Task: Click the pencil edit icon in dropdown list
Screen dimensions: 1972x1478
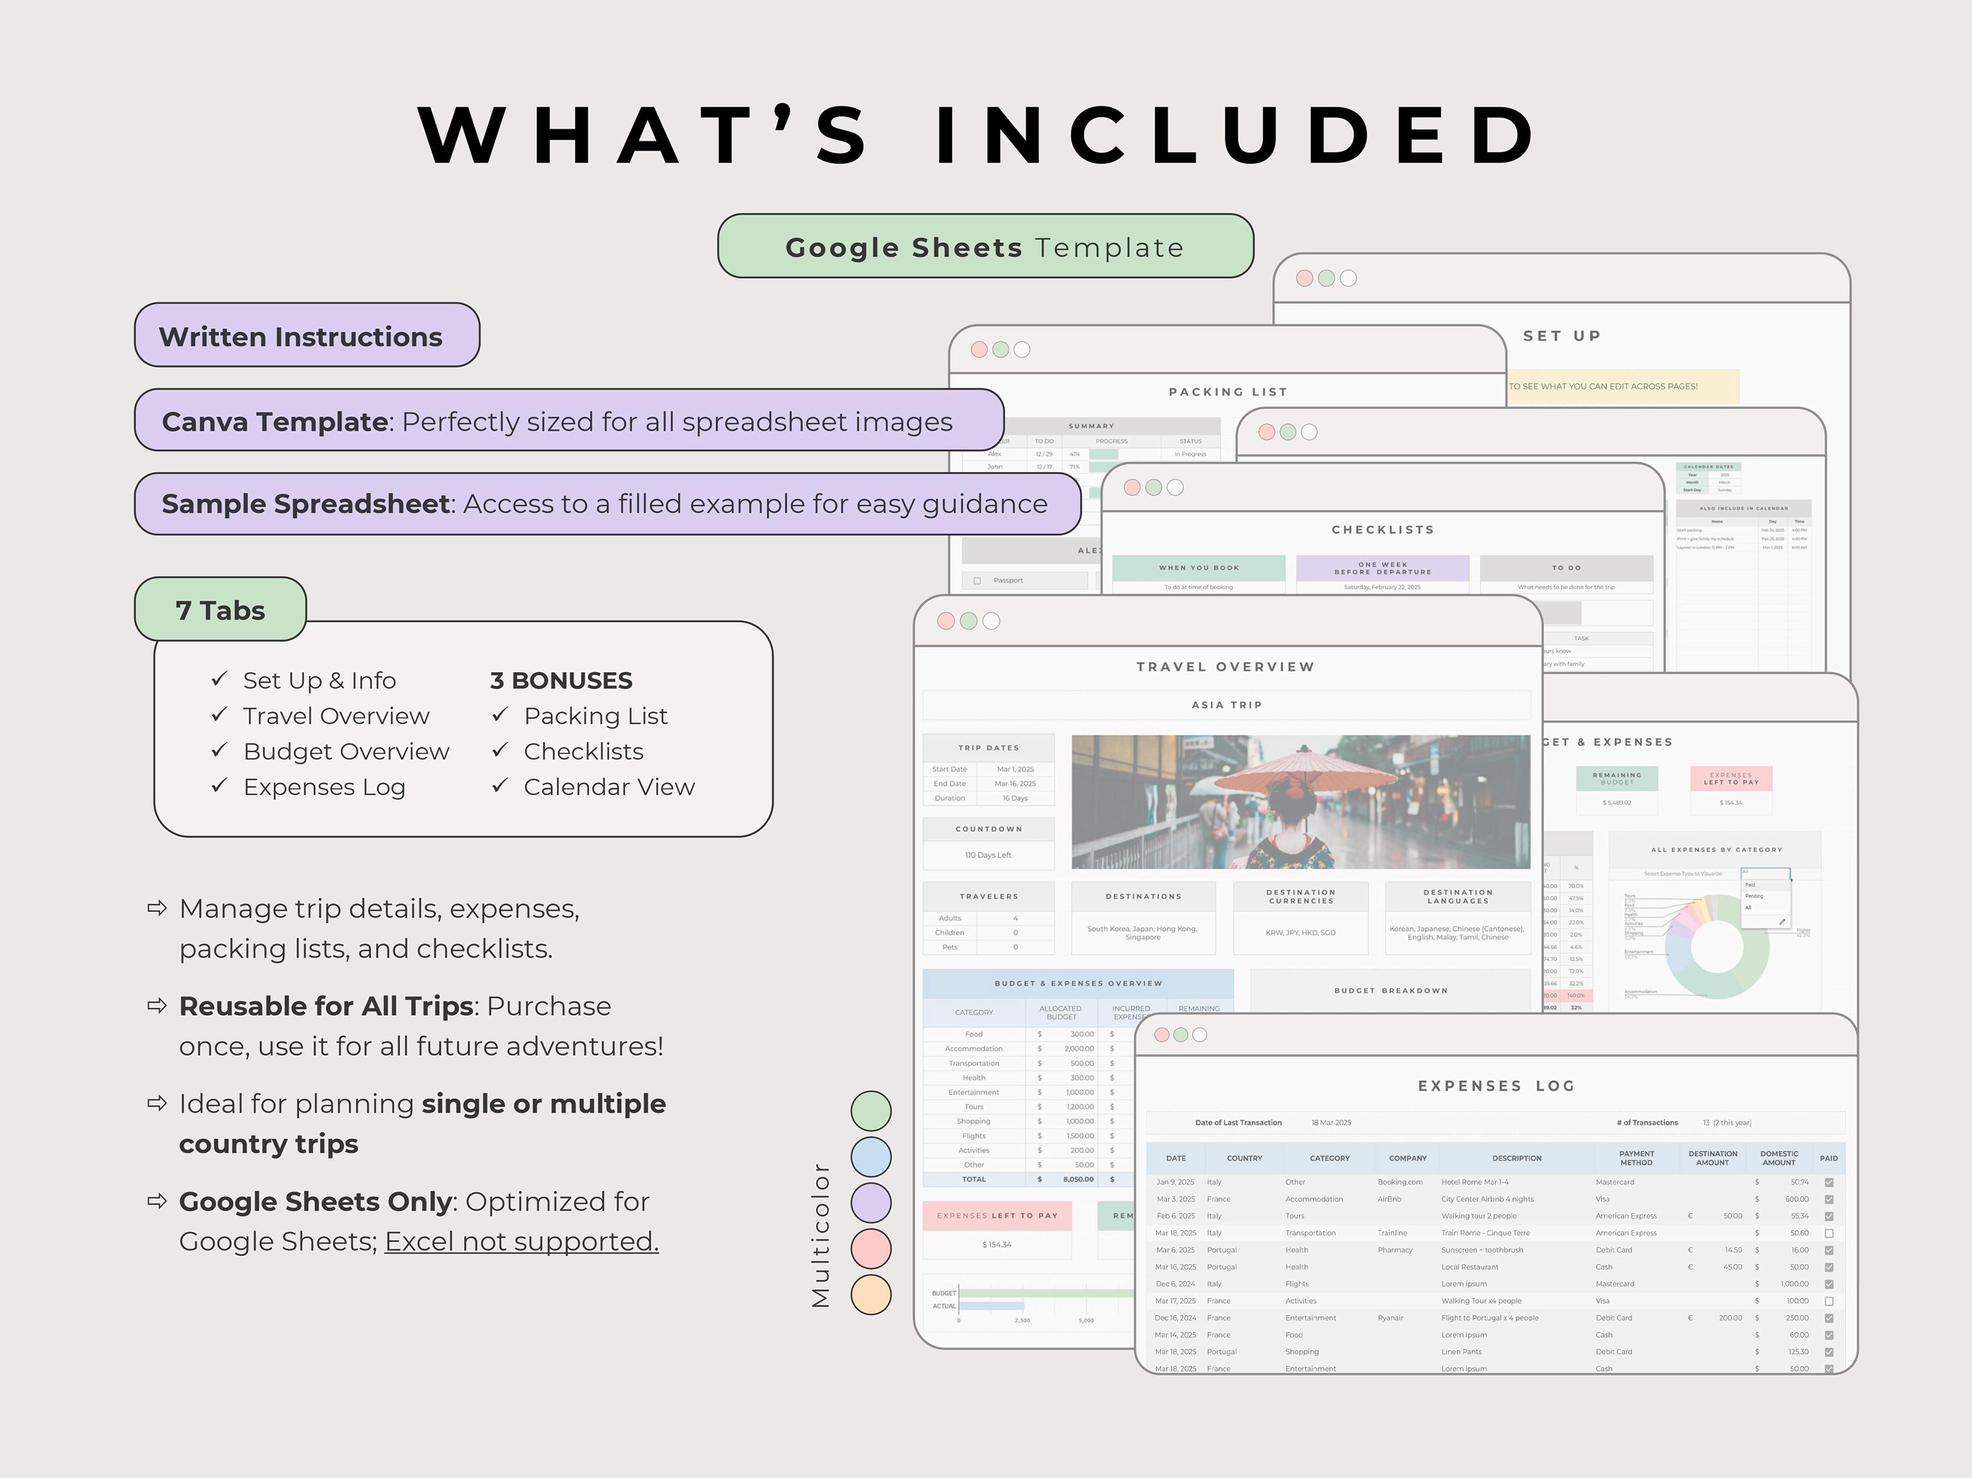Action: [1781, 922]
